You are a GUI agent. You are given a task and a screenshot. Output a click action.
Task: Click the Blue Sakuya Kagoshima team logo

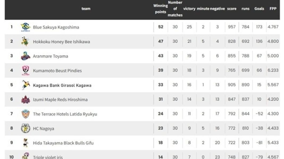(26, 27)
